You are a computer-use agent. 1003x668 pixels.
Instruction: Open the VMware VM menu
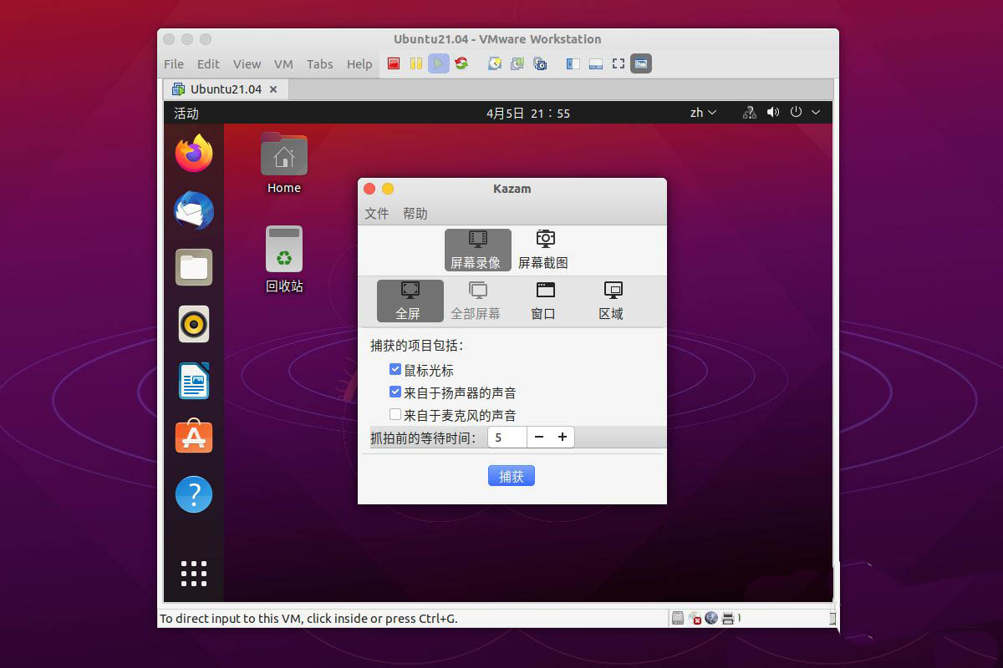coord(283,64)
